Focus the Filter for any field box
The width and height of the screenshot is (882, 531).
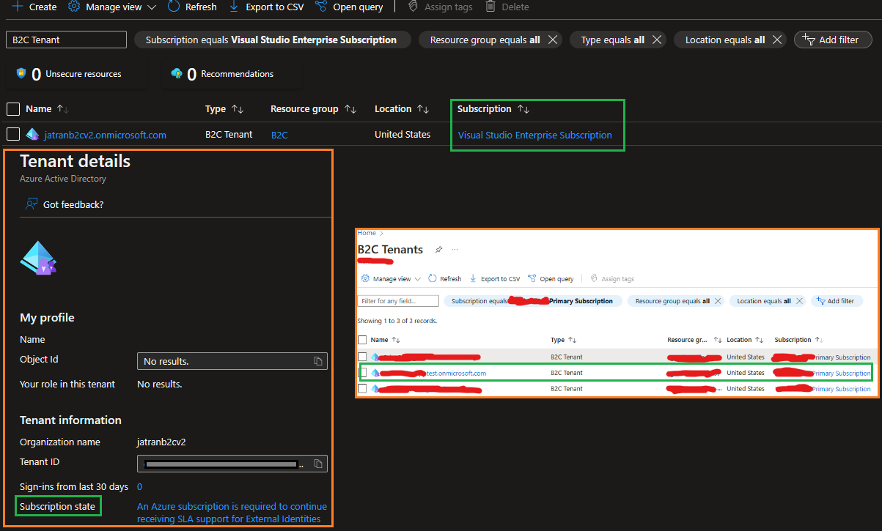[398, 301]
